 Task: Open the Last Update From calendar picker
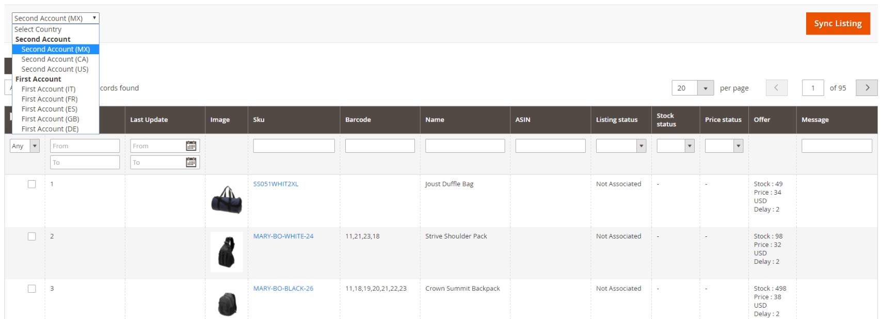pos(191,146)
